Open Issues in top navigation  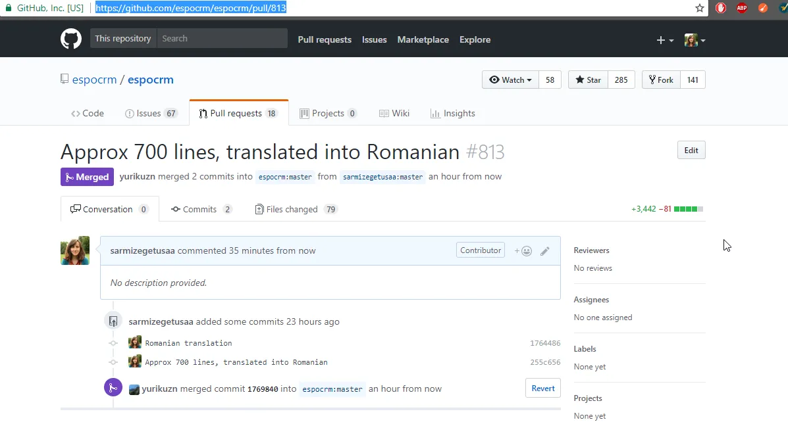pos(375,39)
